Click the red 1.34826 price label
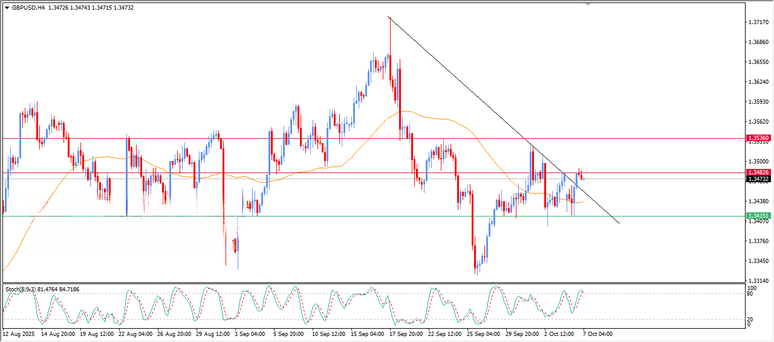774x342 pixels. 758,173
